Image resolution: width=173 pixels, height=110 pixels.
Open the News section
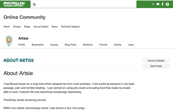tap(55, 27)
